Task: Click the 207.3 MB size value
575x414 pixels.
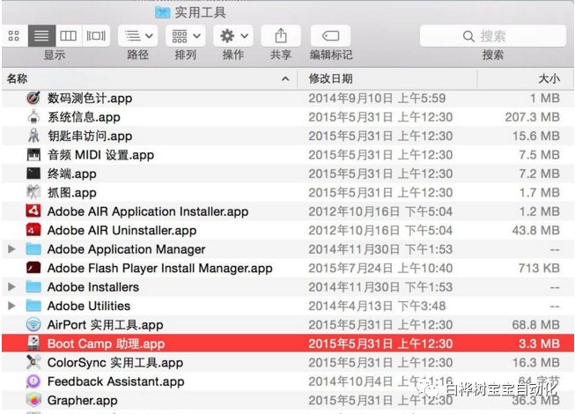Action: coord(533,117)
